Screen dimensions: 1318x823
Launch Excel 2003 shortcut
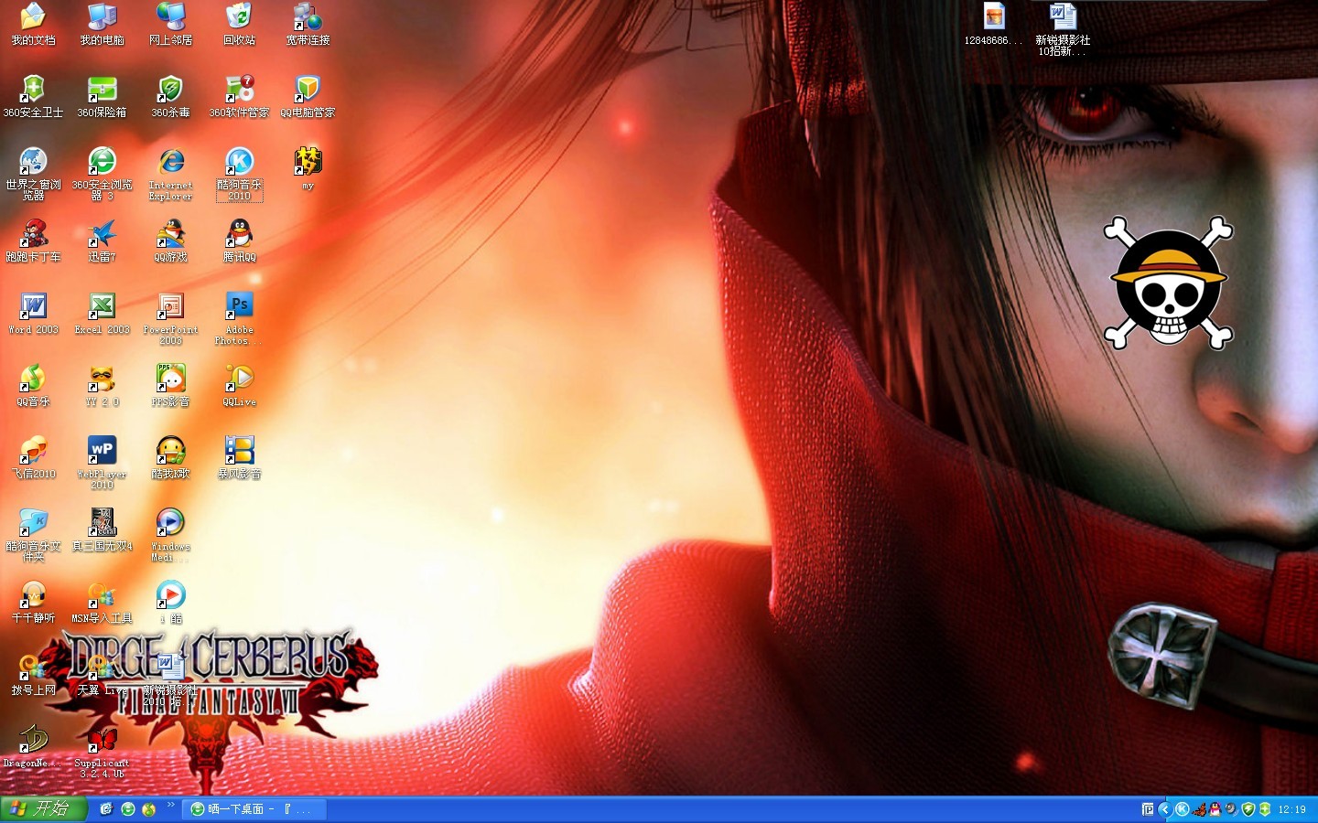102,313
